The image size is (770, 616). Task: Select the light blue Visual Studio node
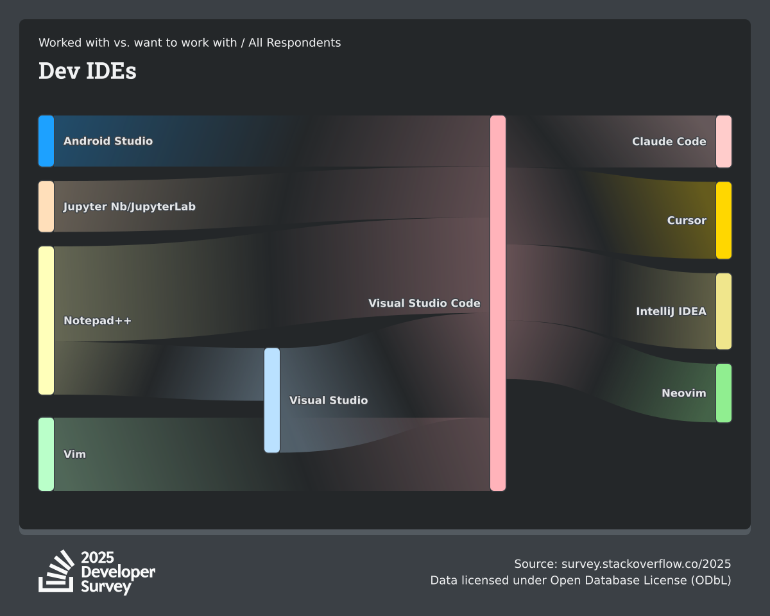(x=272, y=400)
